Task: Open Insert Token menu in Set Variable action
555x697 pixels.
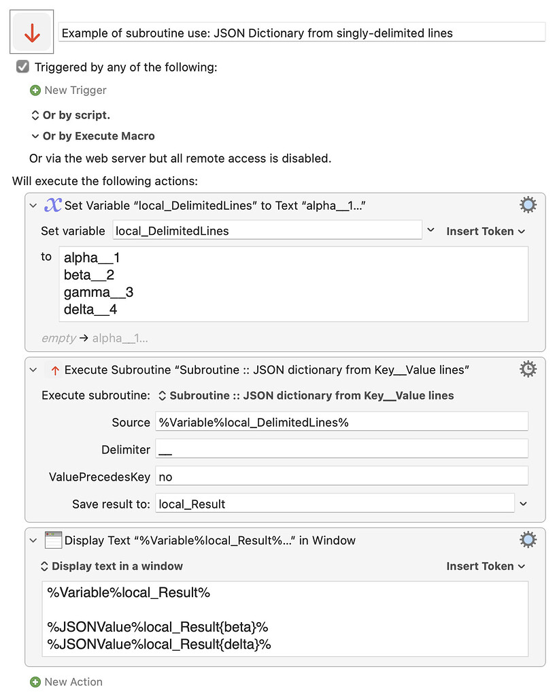Action: coord(486,231)
